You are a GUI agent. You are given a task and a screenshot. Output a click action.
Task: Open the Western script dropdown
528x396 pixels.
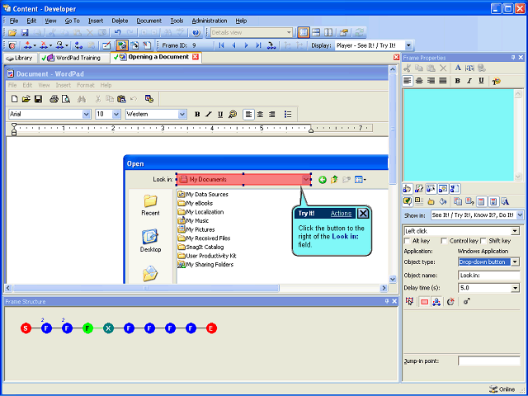tap(182, 114)
